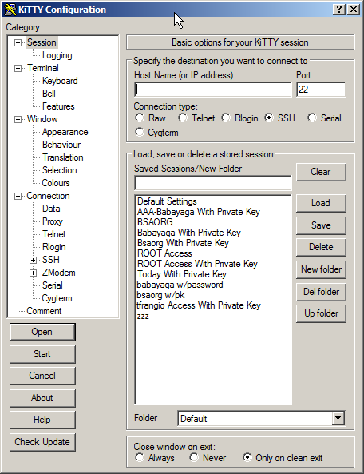Open the Appearance category
Image resolution: width=364 pixels, height=474 pixels.
click(65, 132)
